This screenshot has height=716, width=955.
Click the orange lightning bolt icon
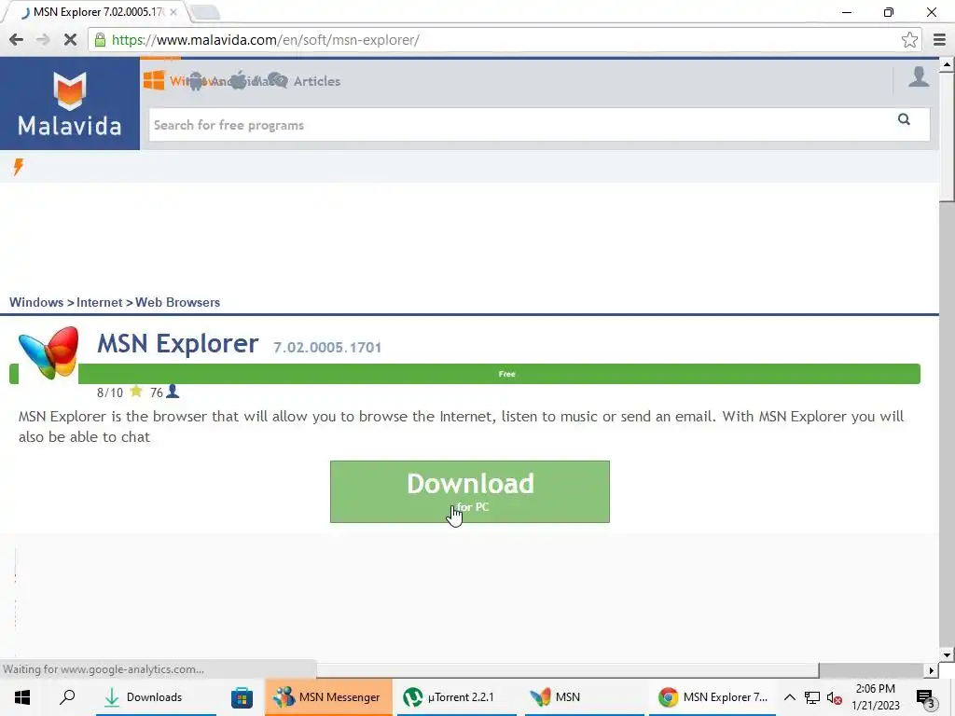pyautogui.click(x=19, y=167)
